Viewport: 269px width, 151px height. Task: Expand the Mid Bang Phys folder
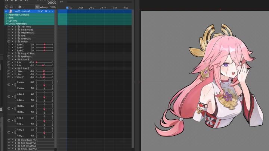click(x=16, y=143)
